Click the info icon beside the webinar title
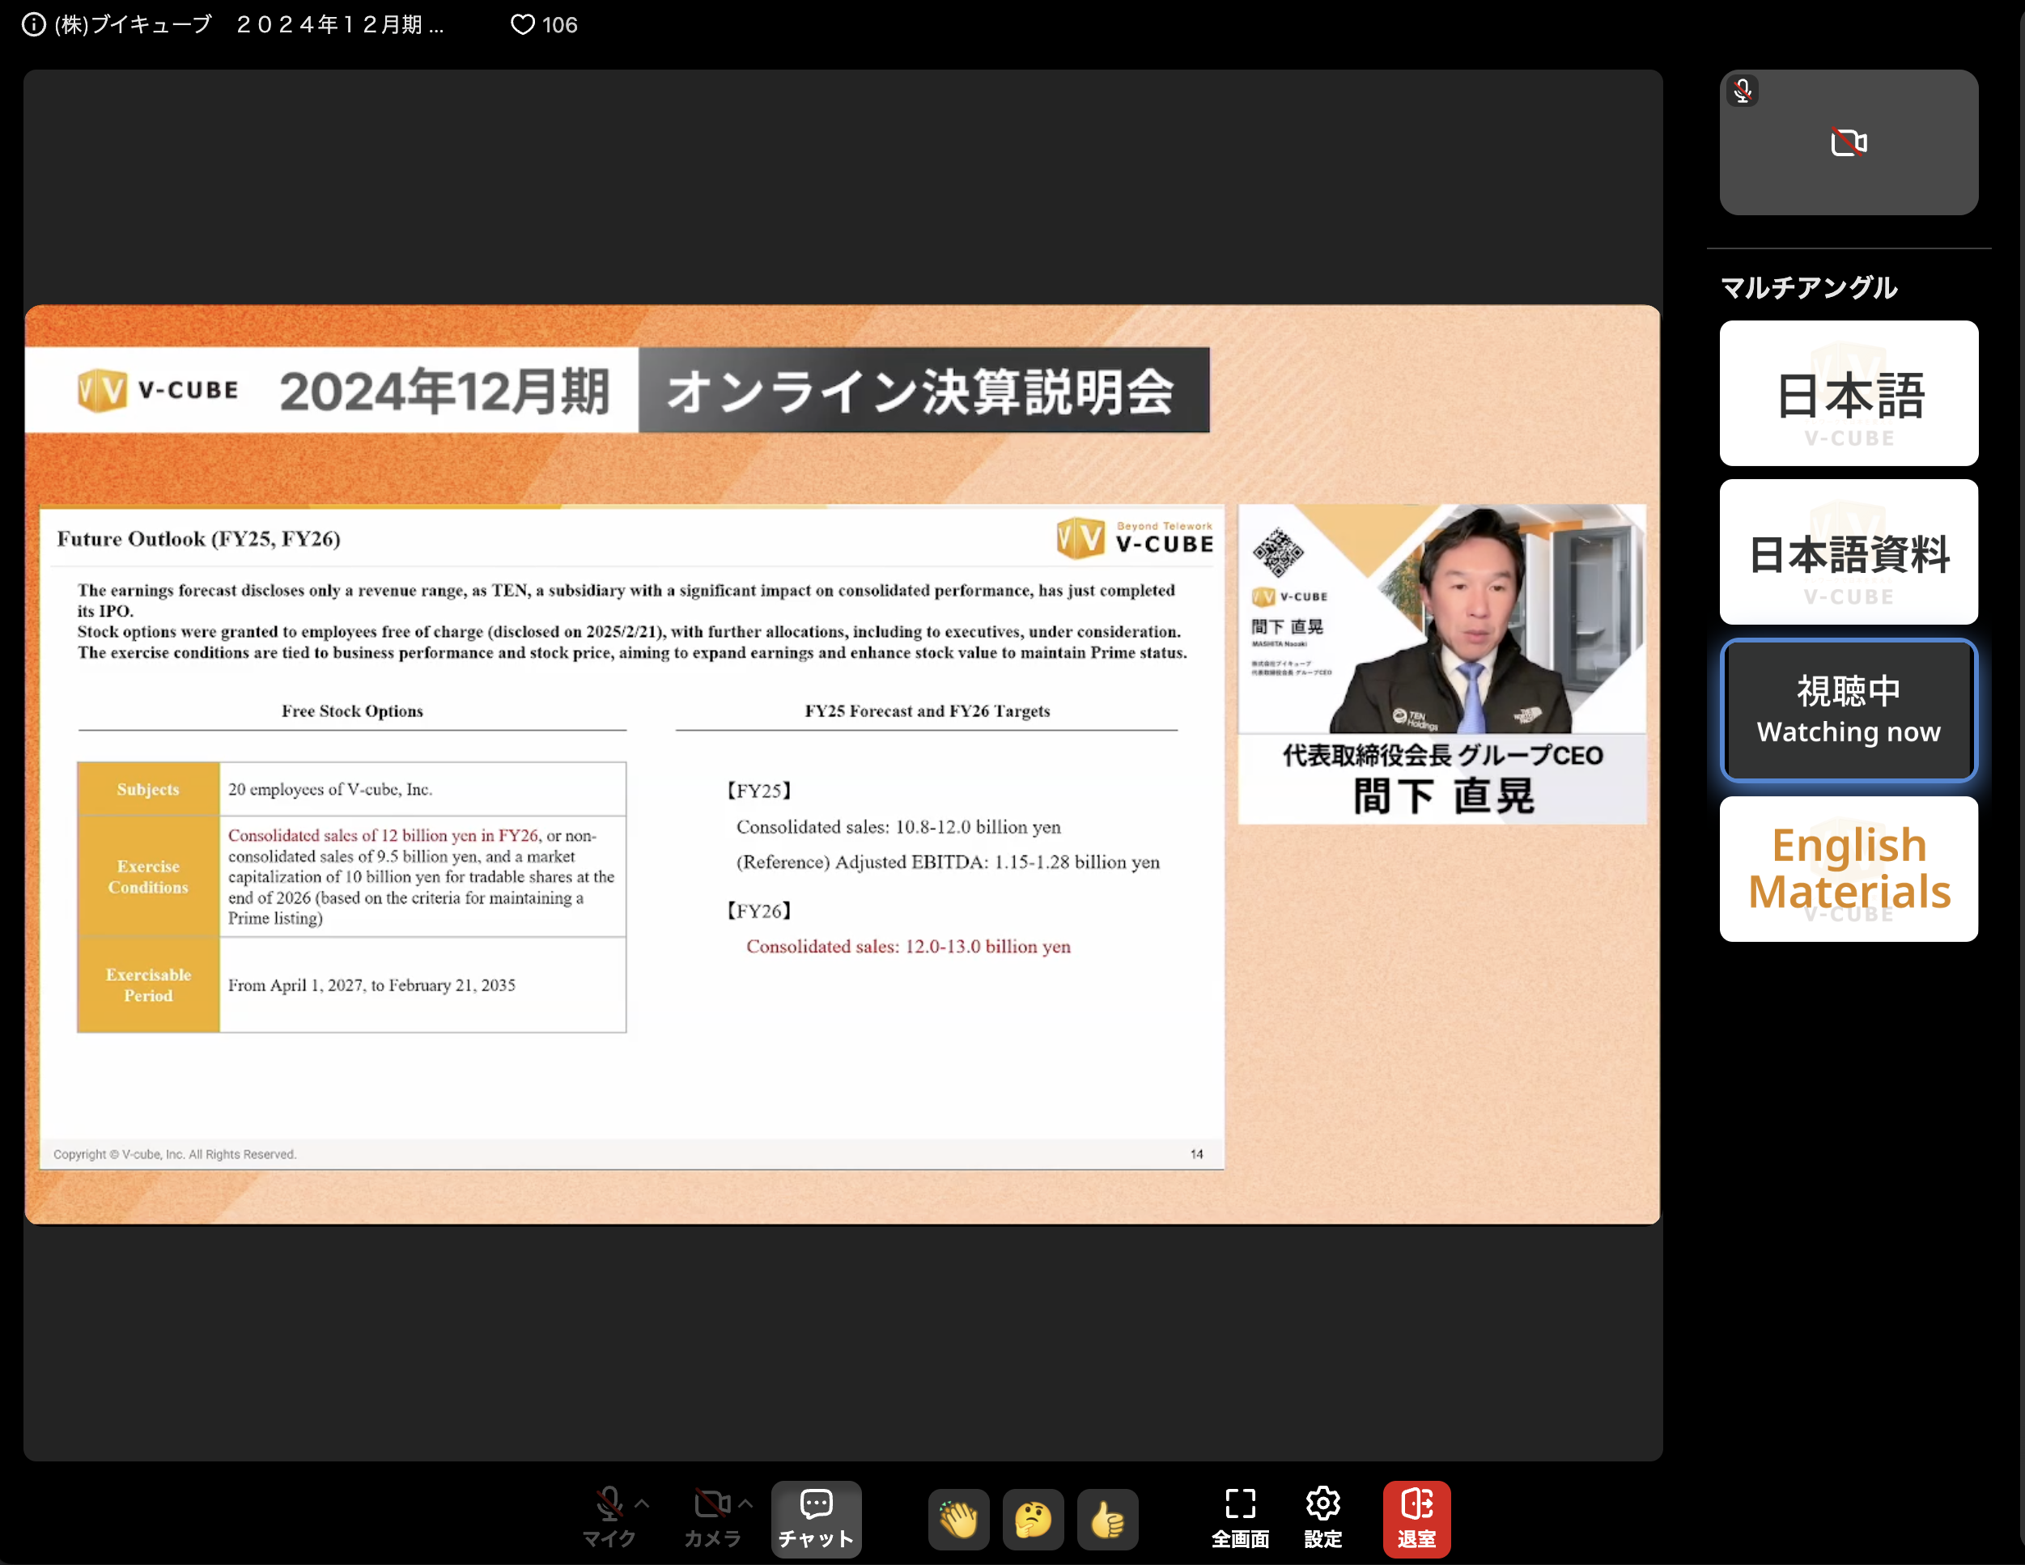The height and width of the screenshot is (1565, 2025). click(33, 25)
